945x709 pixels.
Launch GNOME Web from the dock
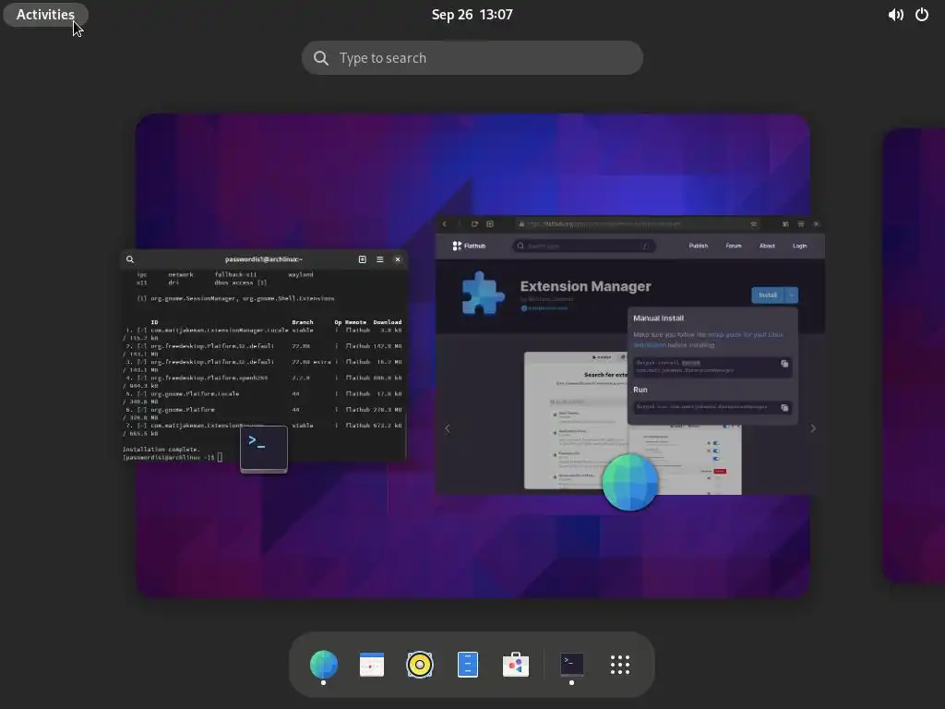point(324,665)
